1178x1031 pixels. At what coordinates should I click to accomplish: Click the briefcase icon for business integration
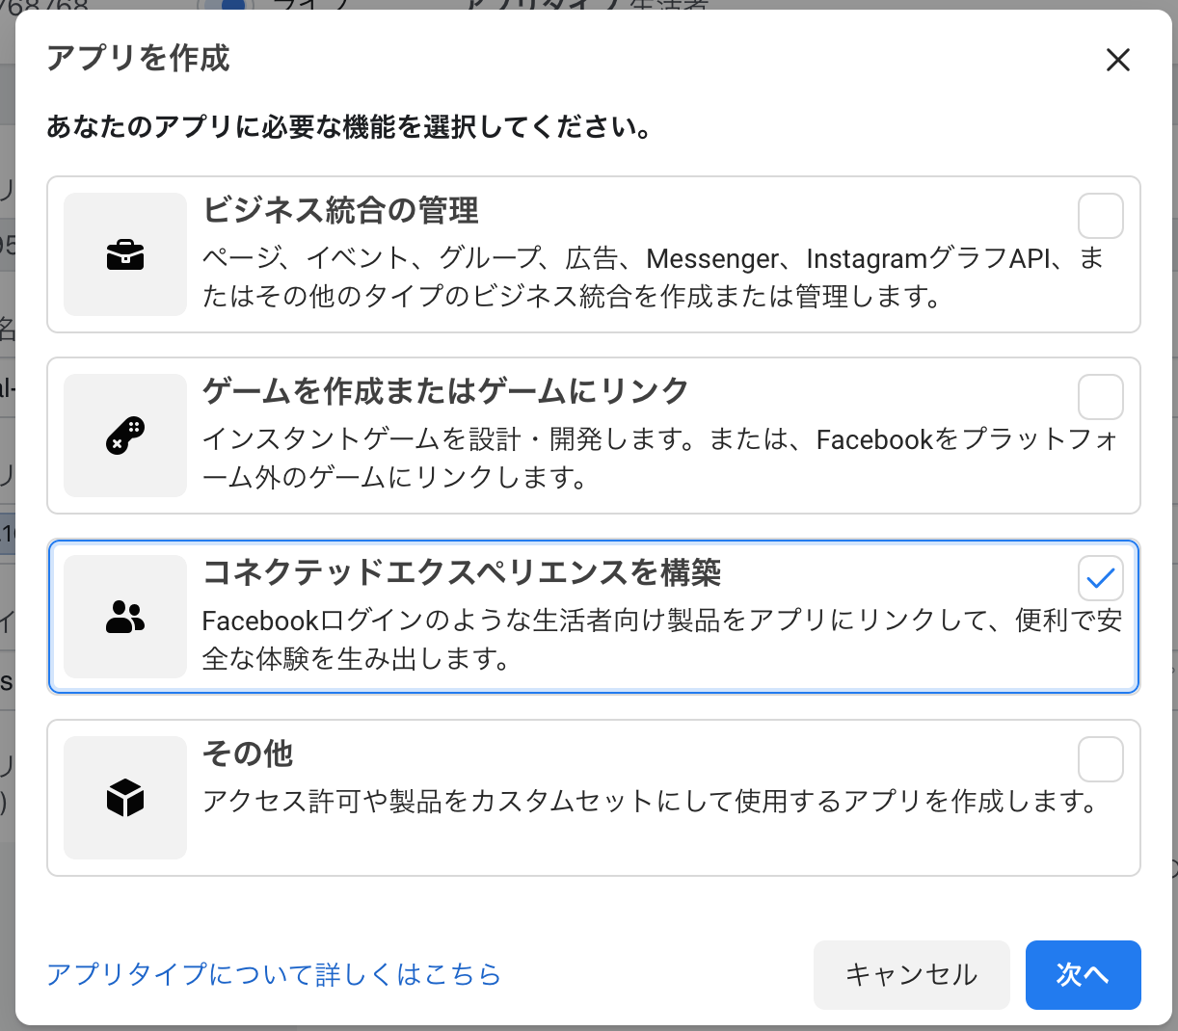(125, 255)
